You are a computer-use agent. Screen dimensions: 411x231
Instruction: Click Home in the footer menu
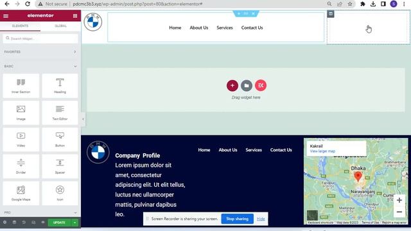204,150
